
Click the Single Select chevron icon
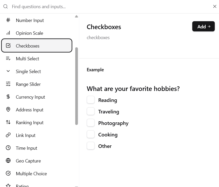[x=8, y=71]
